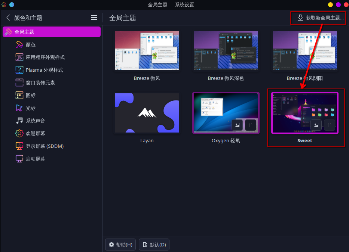Open the sidebar hamburger menu
The image size is (349, 252).
pos(94,17)
